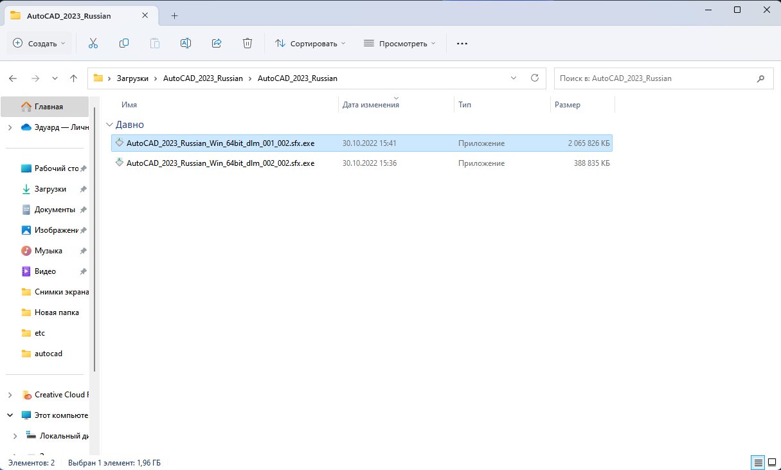781x470 pixels.
Task: Click the Copy icon in toolbar
Action: pos(124,43)
